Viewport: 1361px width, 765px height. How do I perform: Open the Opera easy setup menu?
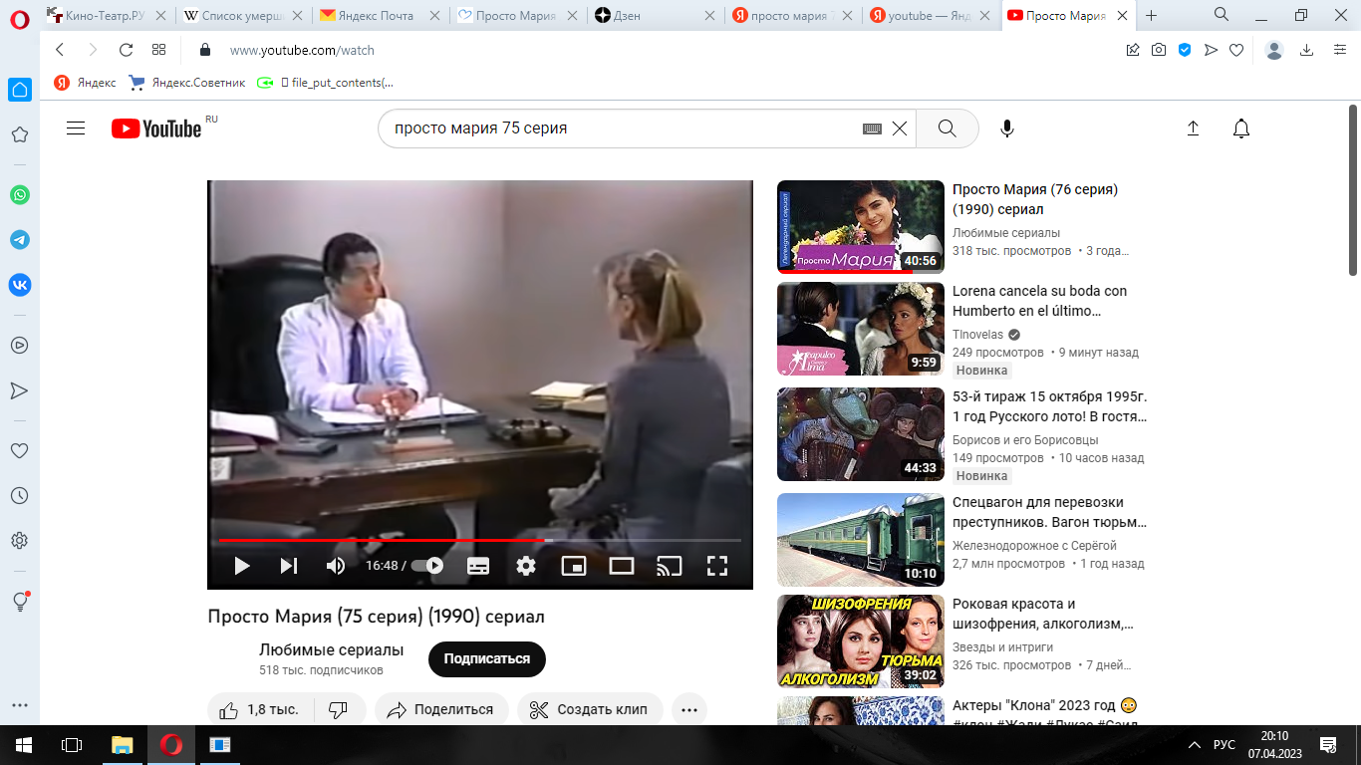tap(1339, 50)
